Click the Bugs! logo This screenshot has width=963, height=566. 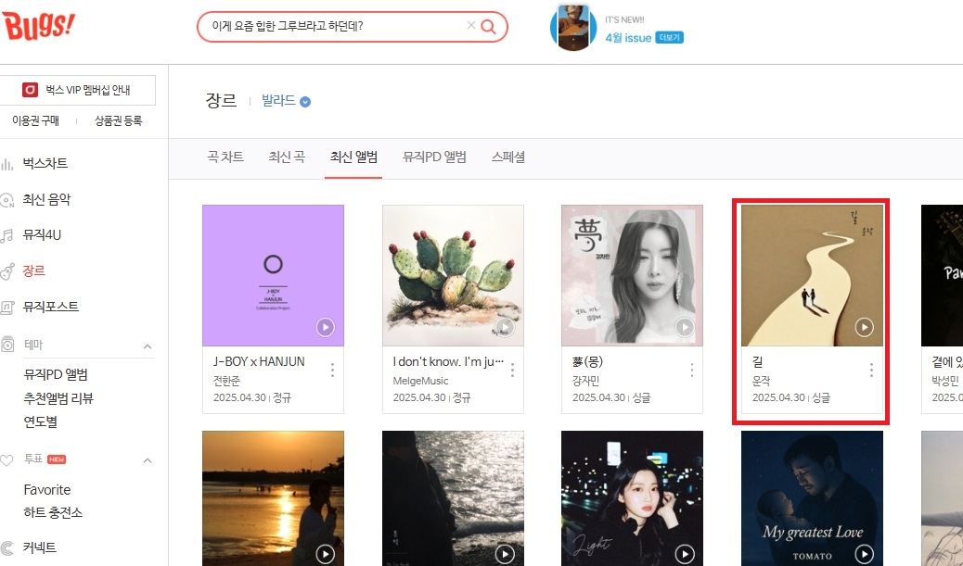[38, 26]
